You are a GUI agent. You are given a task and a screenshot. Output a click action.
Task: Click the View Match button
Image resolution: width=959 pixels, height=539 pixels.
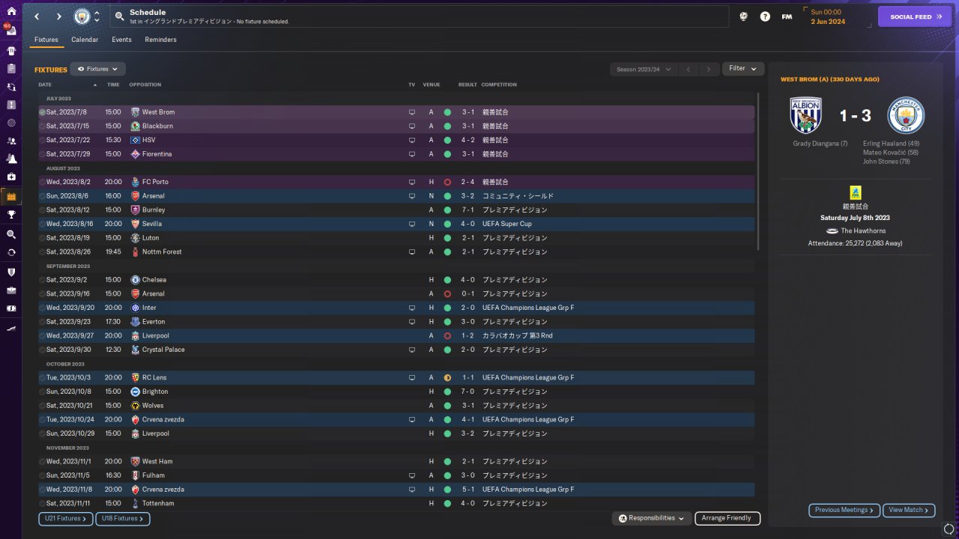pos(909,511)
